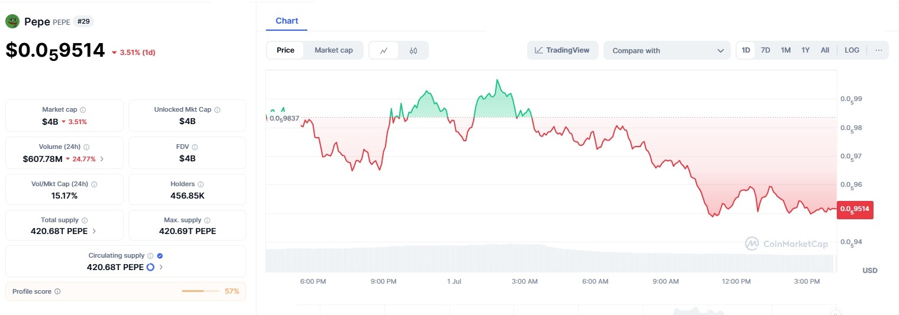Expand Total supply details chevron
The image size is (899, 315).
[x=94, y=231]
